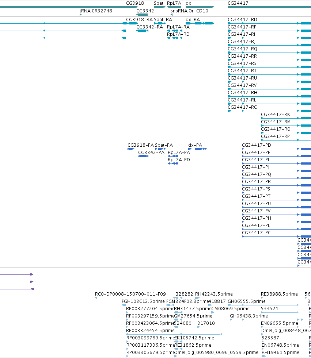Open transcript CG34417-RK
This screenshot has width=311, height=358.
coord(276,115)
